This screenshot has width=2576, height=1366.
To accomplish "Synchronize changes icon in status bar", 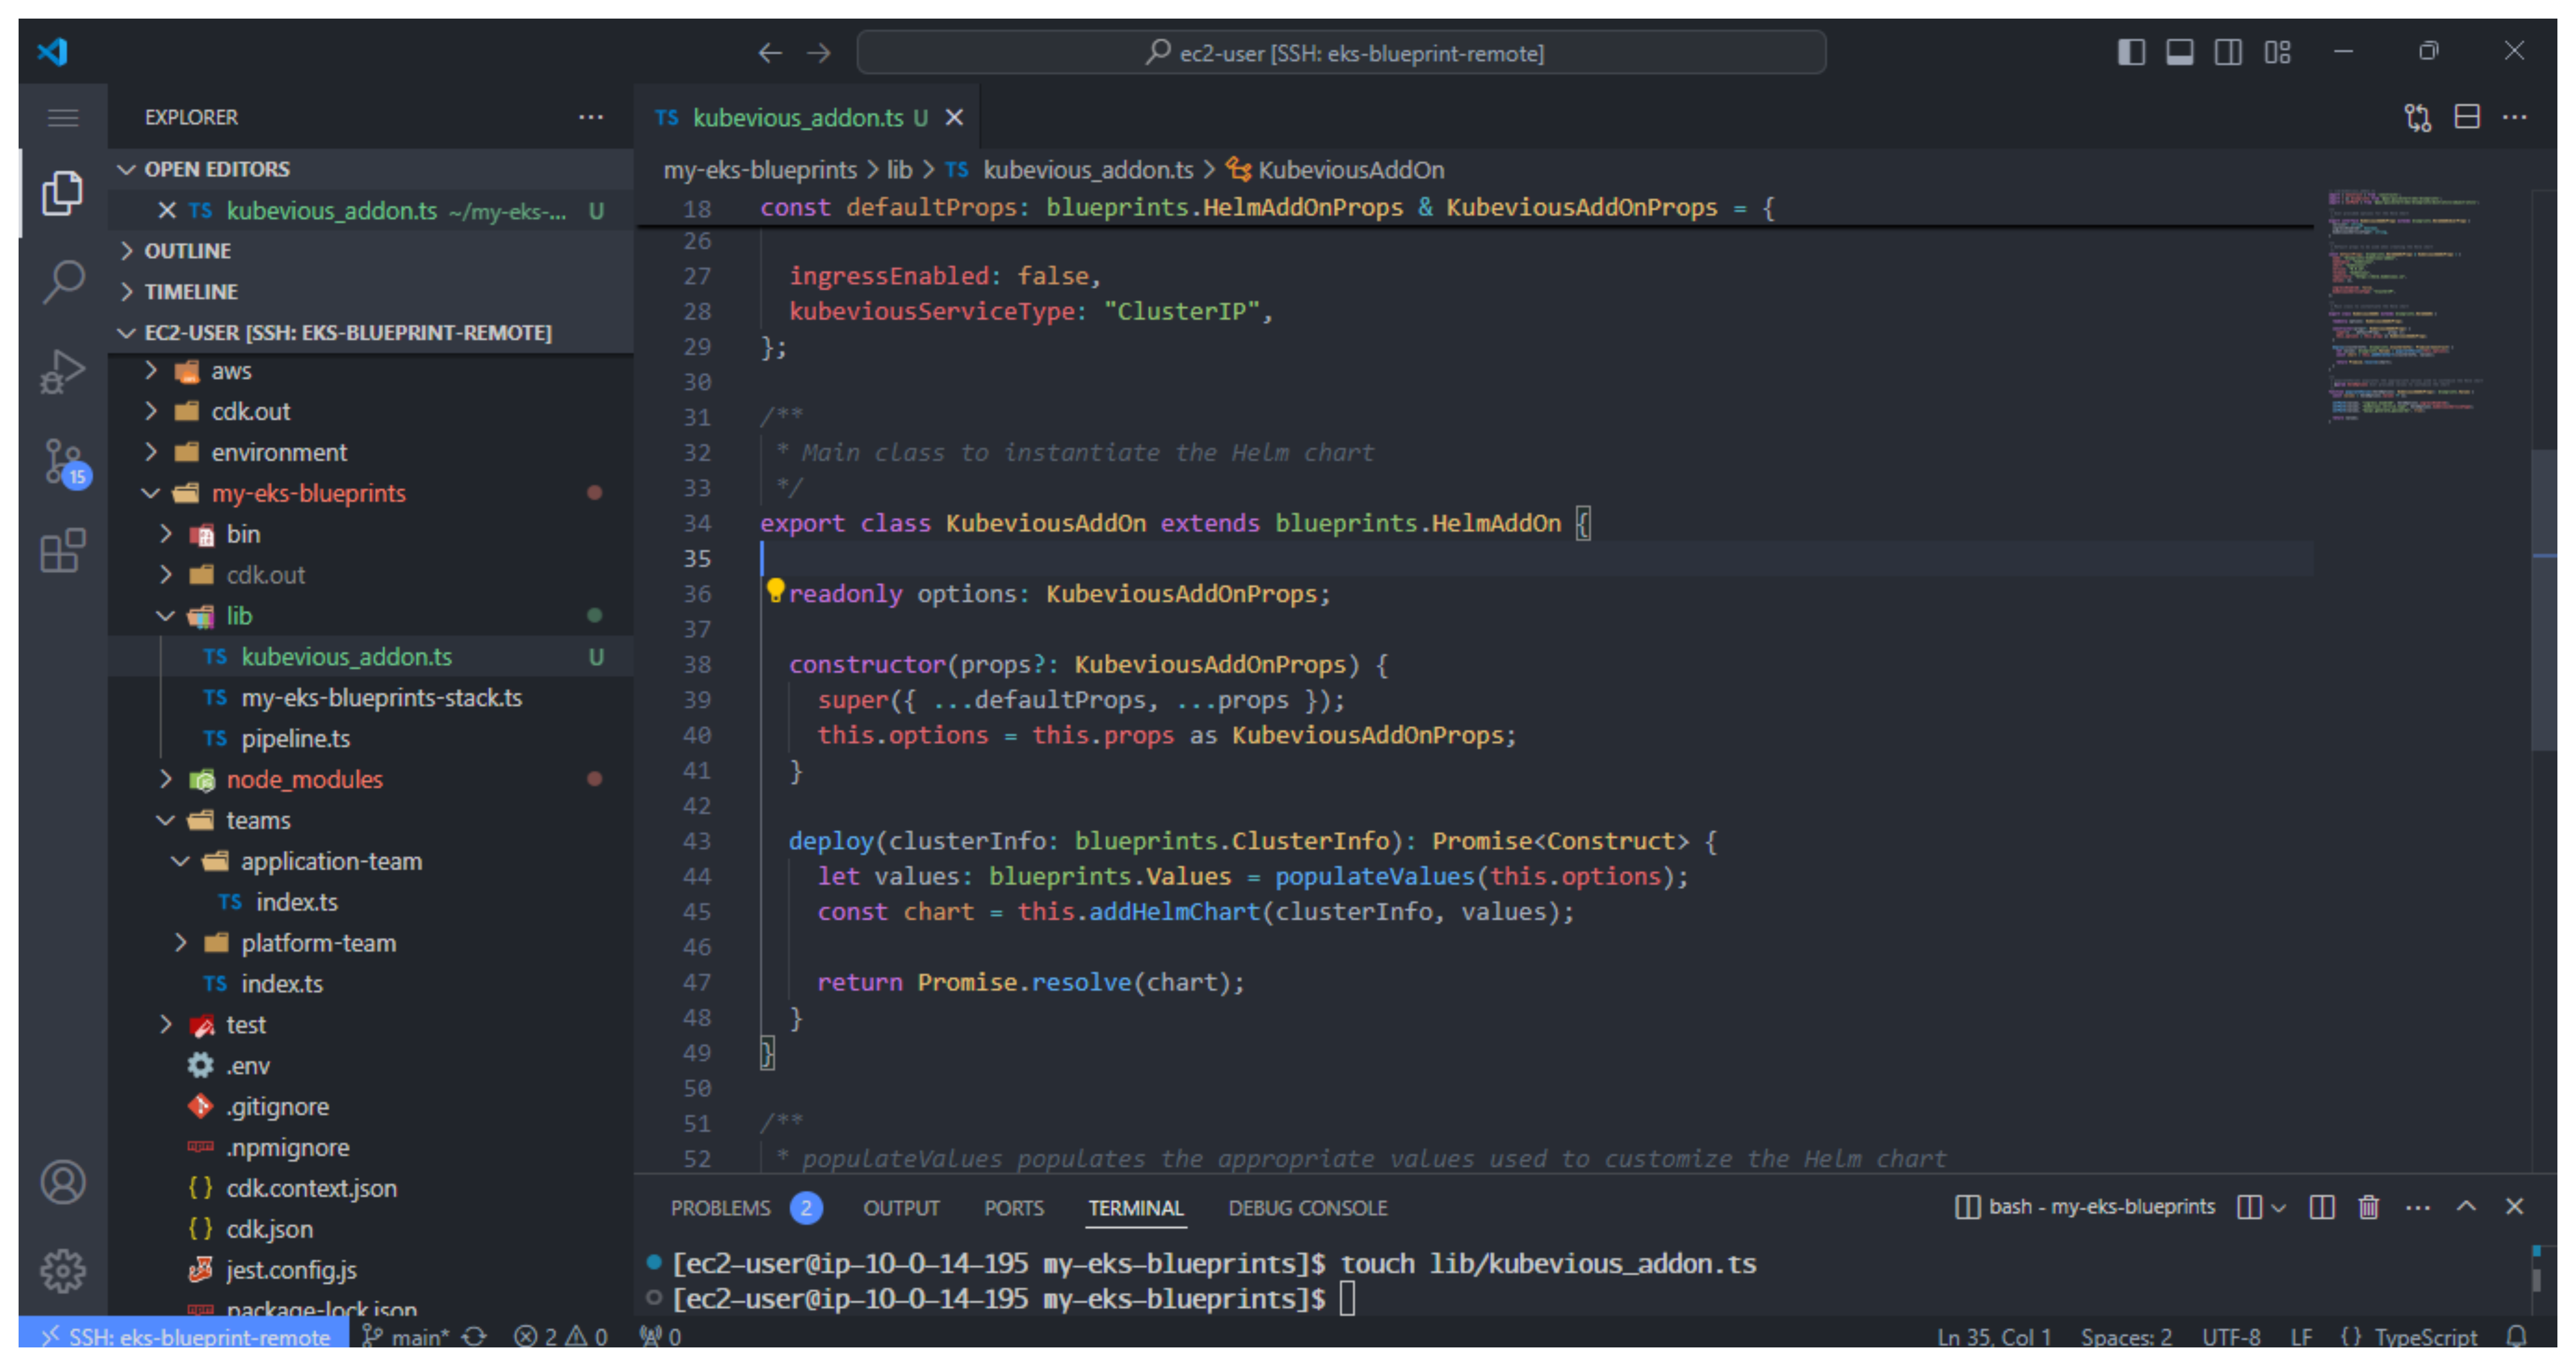I will pyautogui.click(x=475, y=1337).
